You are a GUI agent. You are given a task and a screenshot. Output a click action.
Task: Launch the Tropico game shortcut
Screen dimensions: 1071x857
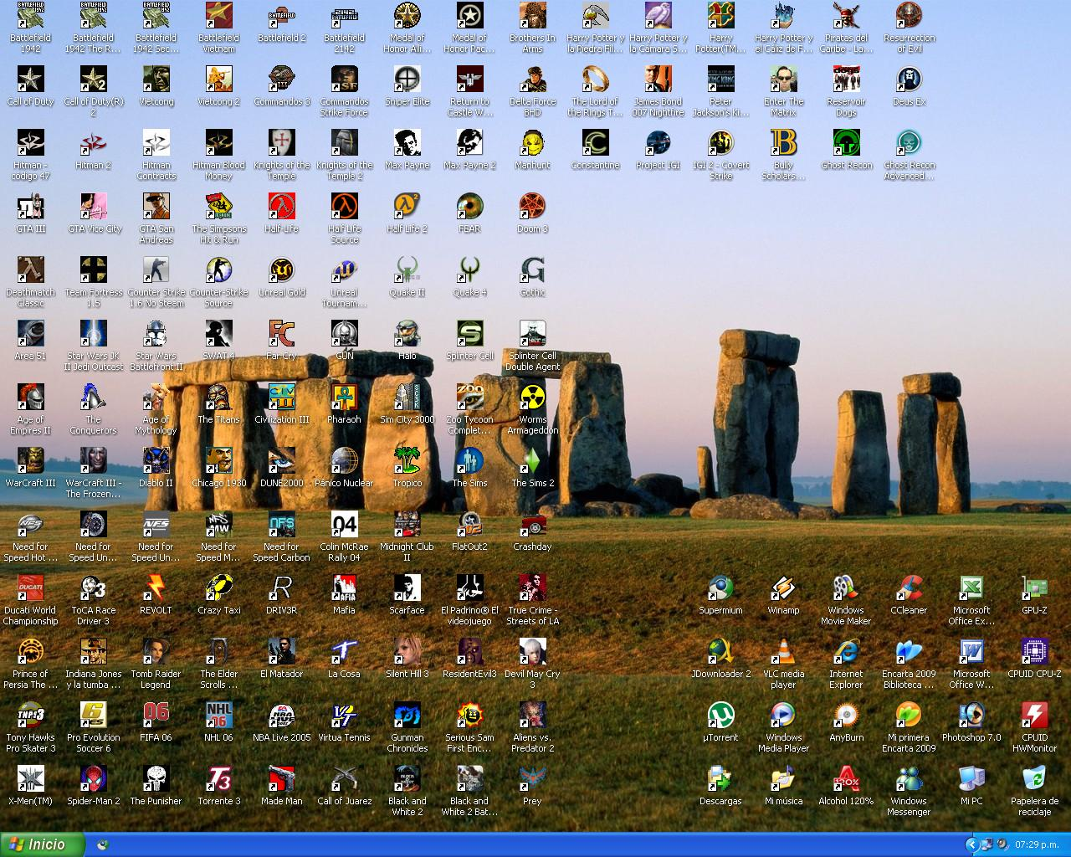[407, 469]
